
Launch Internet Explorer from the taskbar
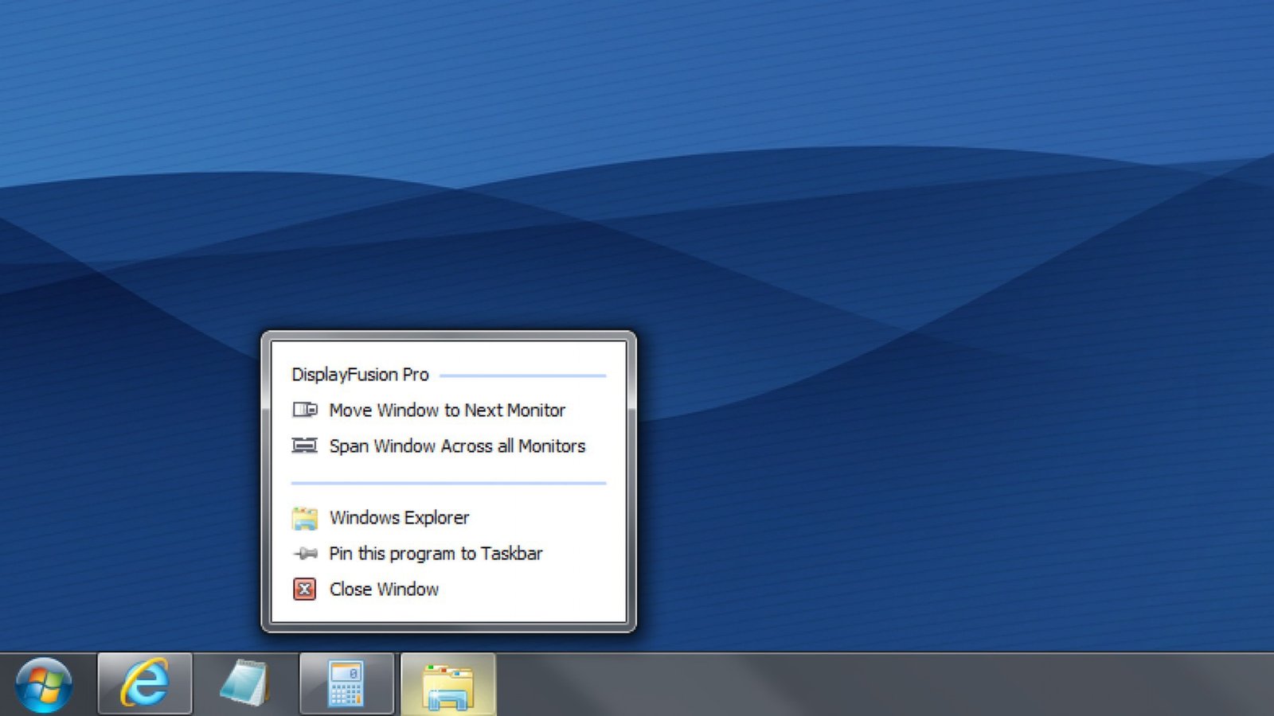click(x=145, y=684)
